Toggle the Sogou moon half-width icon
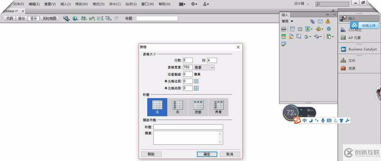 [x=311, y=120]
